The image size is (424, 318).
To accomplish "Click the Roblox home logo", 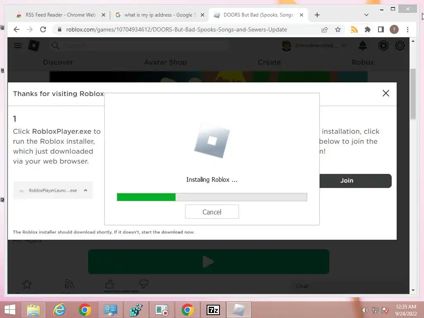I will [x=34, y=46].
